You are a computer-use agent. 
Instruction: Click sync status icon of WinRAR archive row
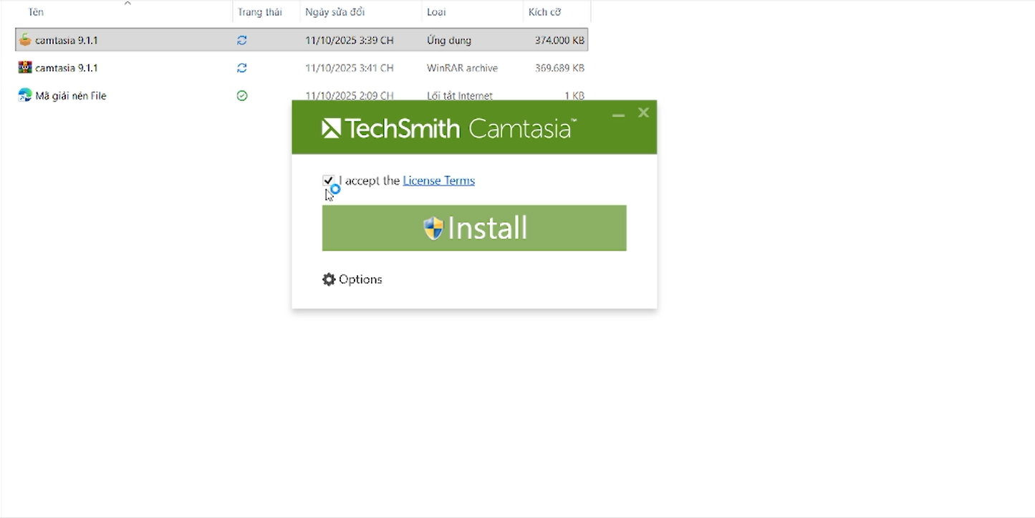(x=242, y=67)
